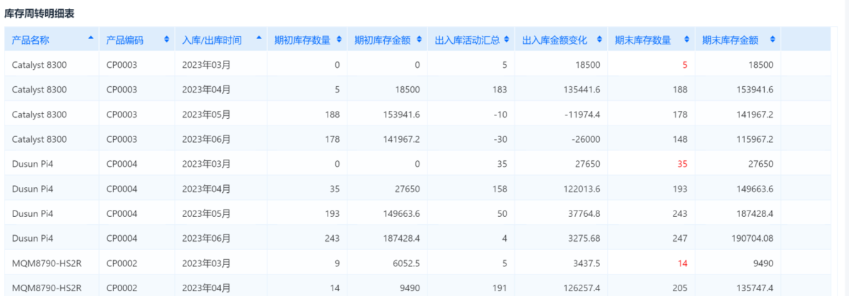Select CP0002 code in MQM8790-HS2R 2023年03月 row
This screenshot has width=849, height=296.
122,263
